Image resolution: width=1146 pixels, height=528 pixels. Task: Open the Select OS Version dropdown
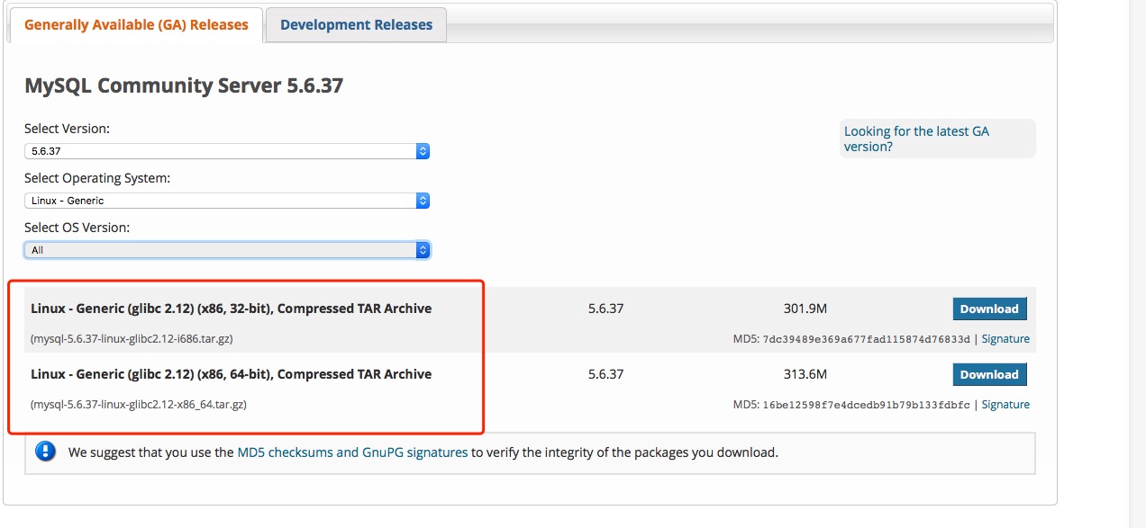227,250
